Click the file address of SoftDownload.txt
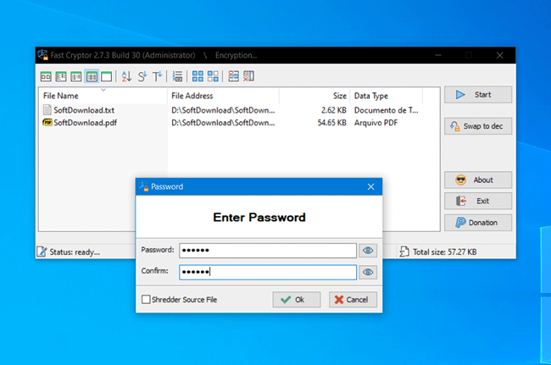Image resolution: width=551 pixels, height=365 pixels. [x=223, y=110]
